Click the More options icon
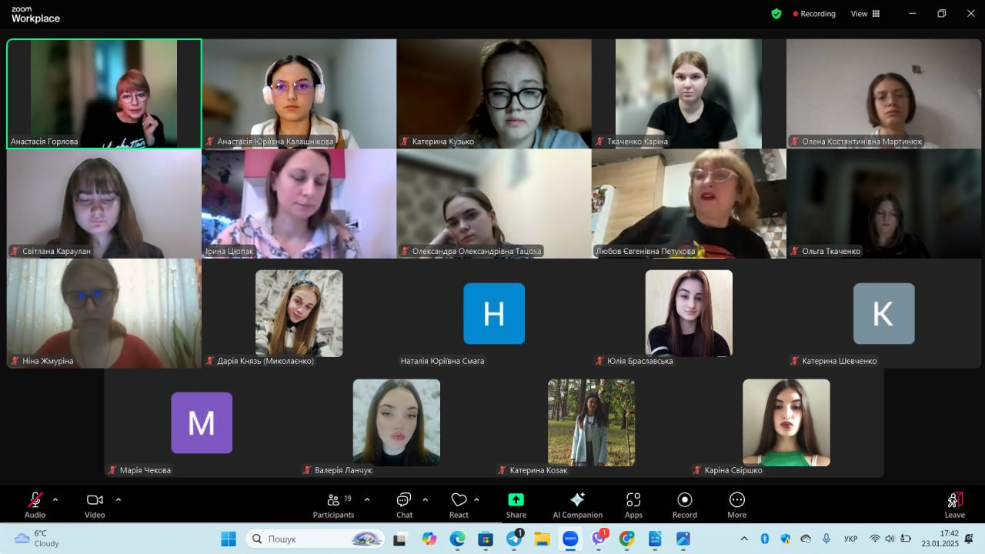Viewport: 985px width, 554px height. click(x=736, y=506)
